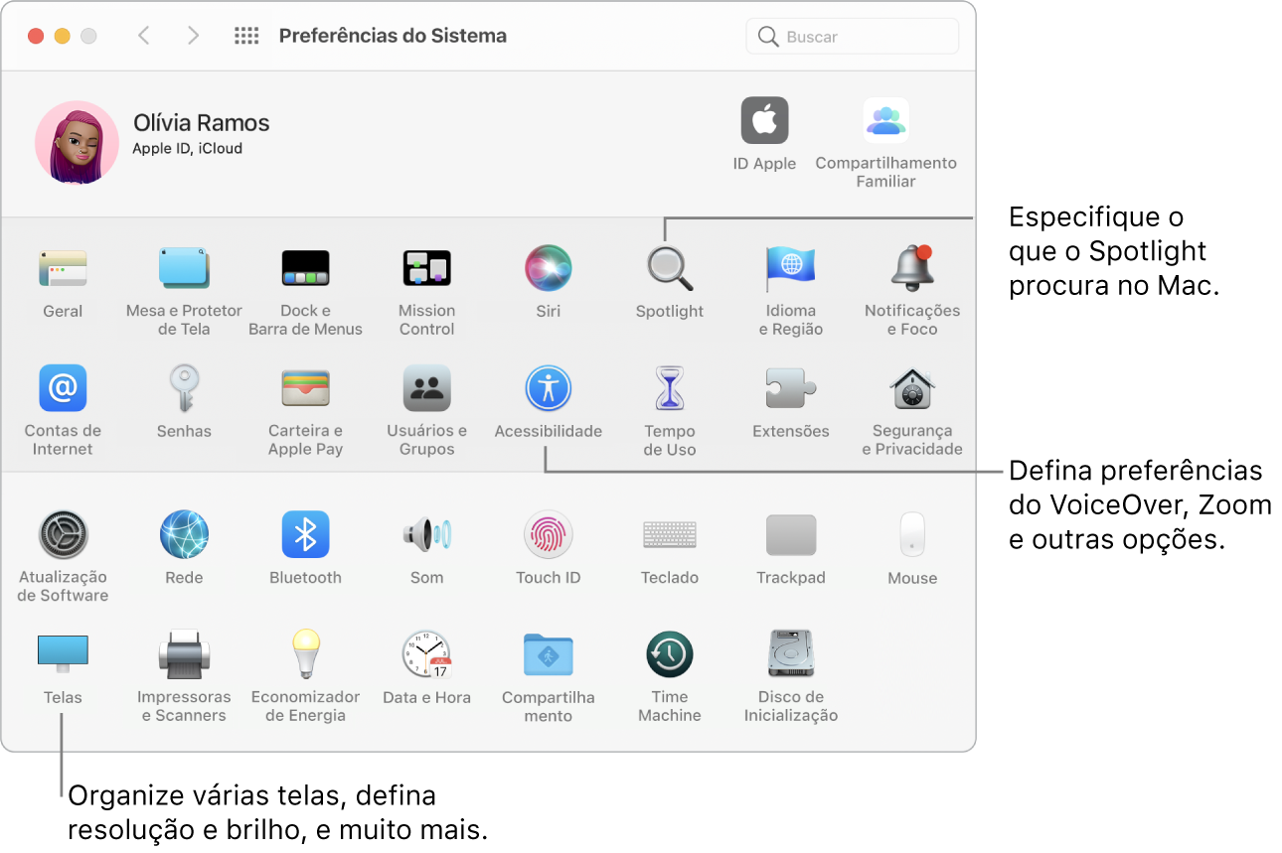1282x853 pixels.
Task: Click Olívia Ramos profile avatar
Action: [x=77, y=142]
